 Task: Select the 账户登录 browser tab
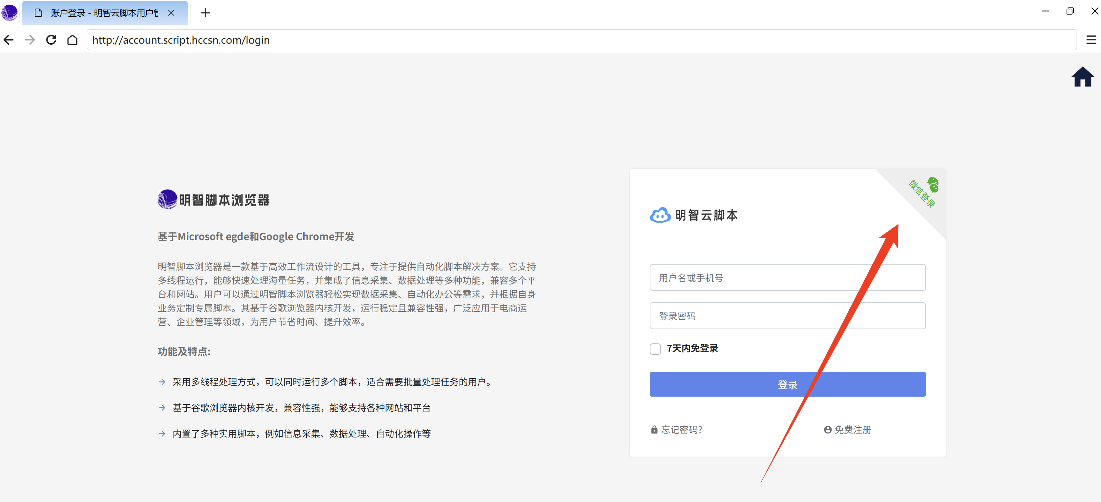click(105, 13)
